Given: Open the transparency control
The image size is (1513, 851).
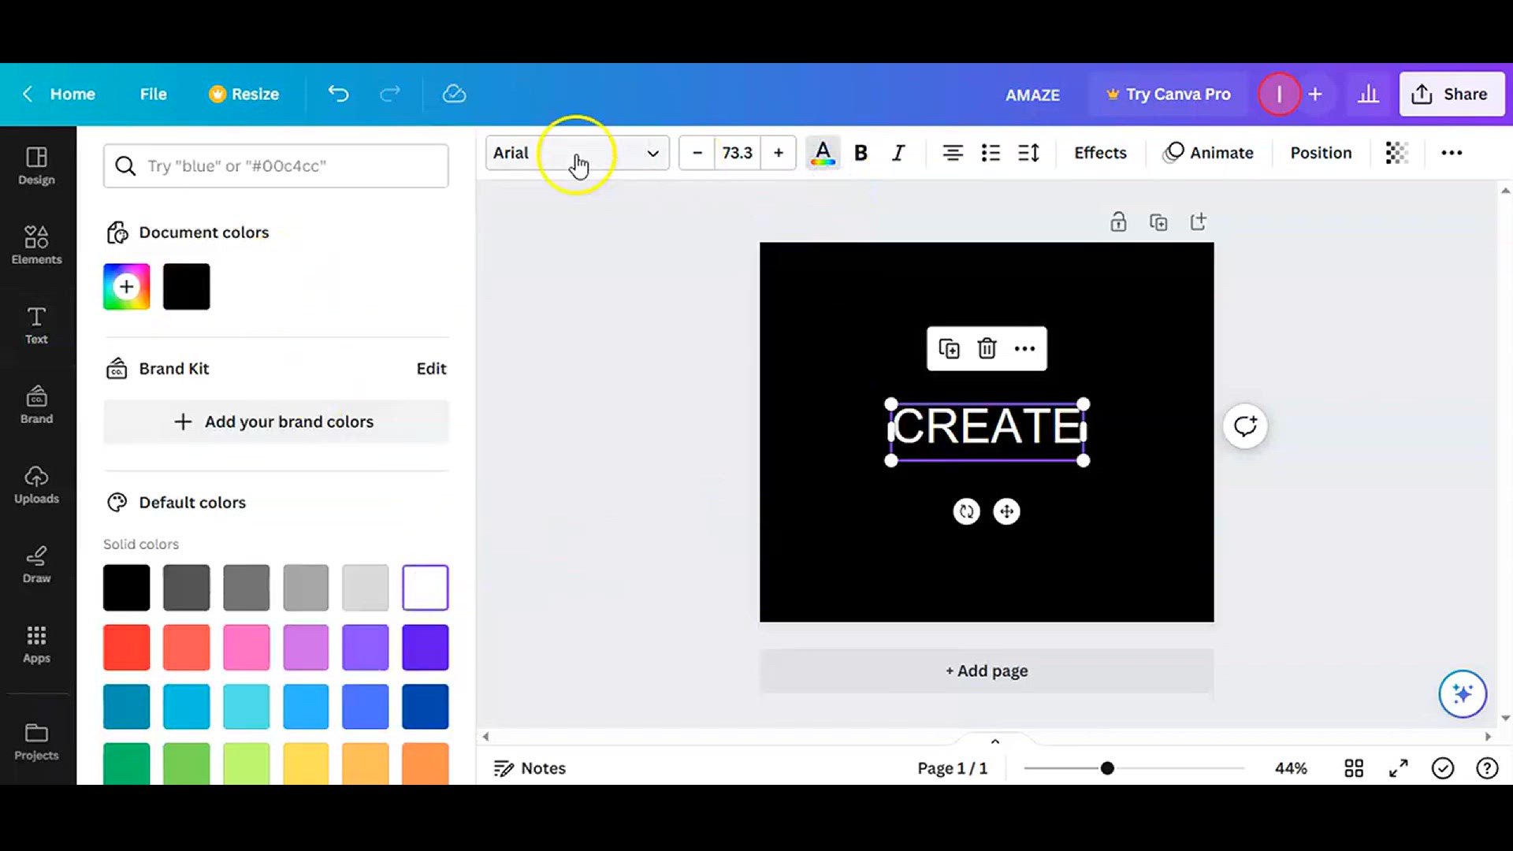Looking at the screenshot, I should (1396, 153).
